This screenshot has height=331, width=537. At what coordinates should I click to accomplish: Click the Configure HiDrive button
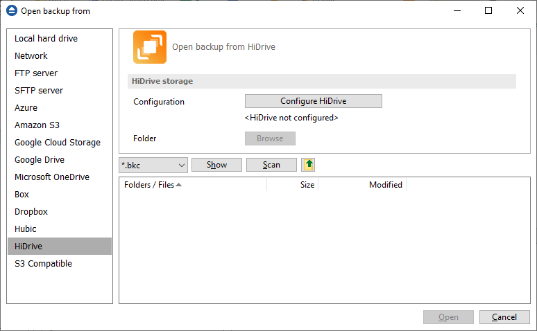click(x=314, y=101)
